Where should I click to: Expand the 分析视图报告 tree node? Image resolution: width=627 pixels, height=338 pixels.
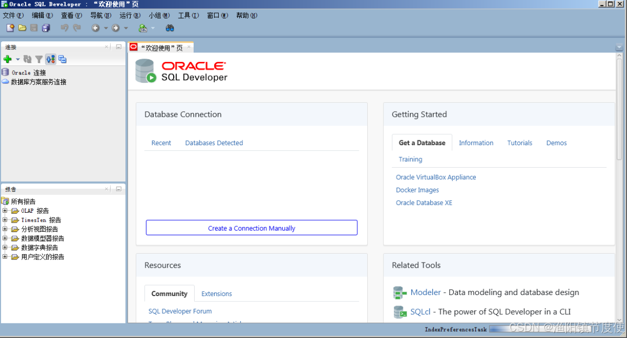point(5,228)
